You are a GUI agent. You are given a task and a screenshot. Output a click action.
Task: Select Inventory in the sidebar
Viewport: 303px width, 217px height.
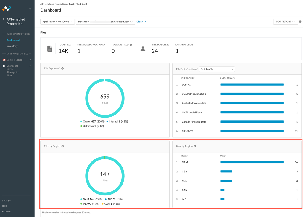tap(12, 46)
